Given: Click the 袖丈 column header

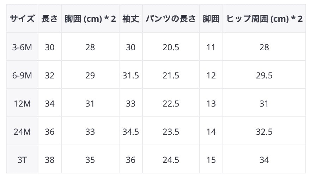Looking at the screenshot, I should 130,19.
